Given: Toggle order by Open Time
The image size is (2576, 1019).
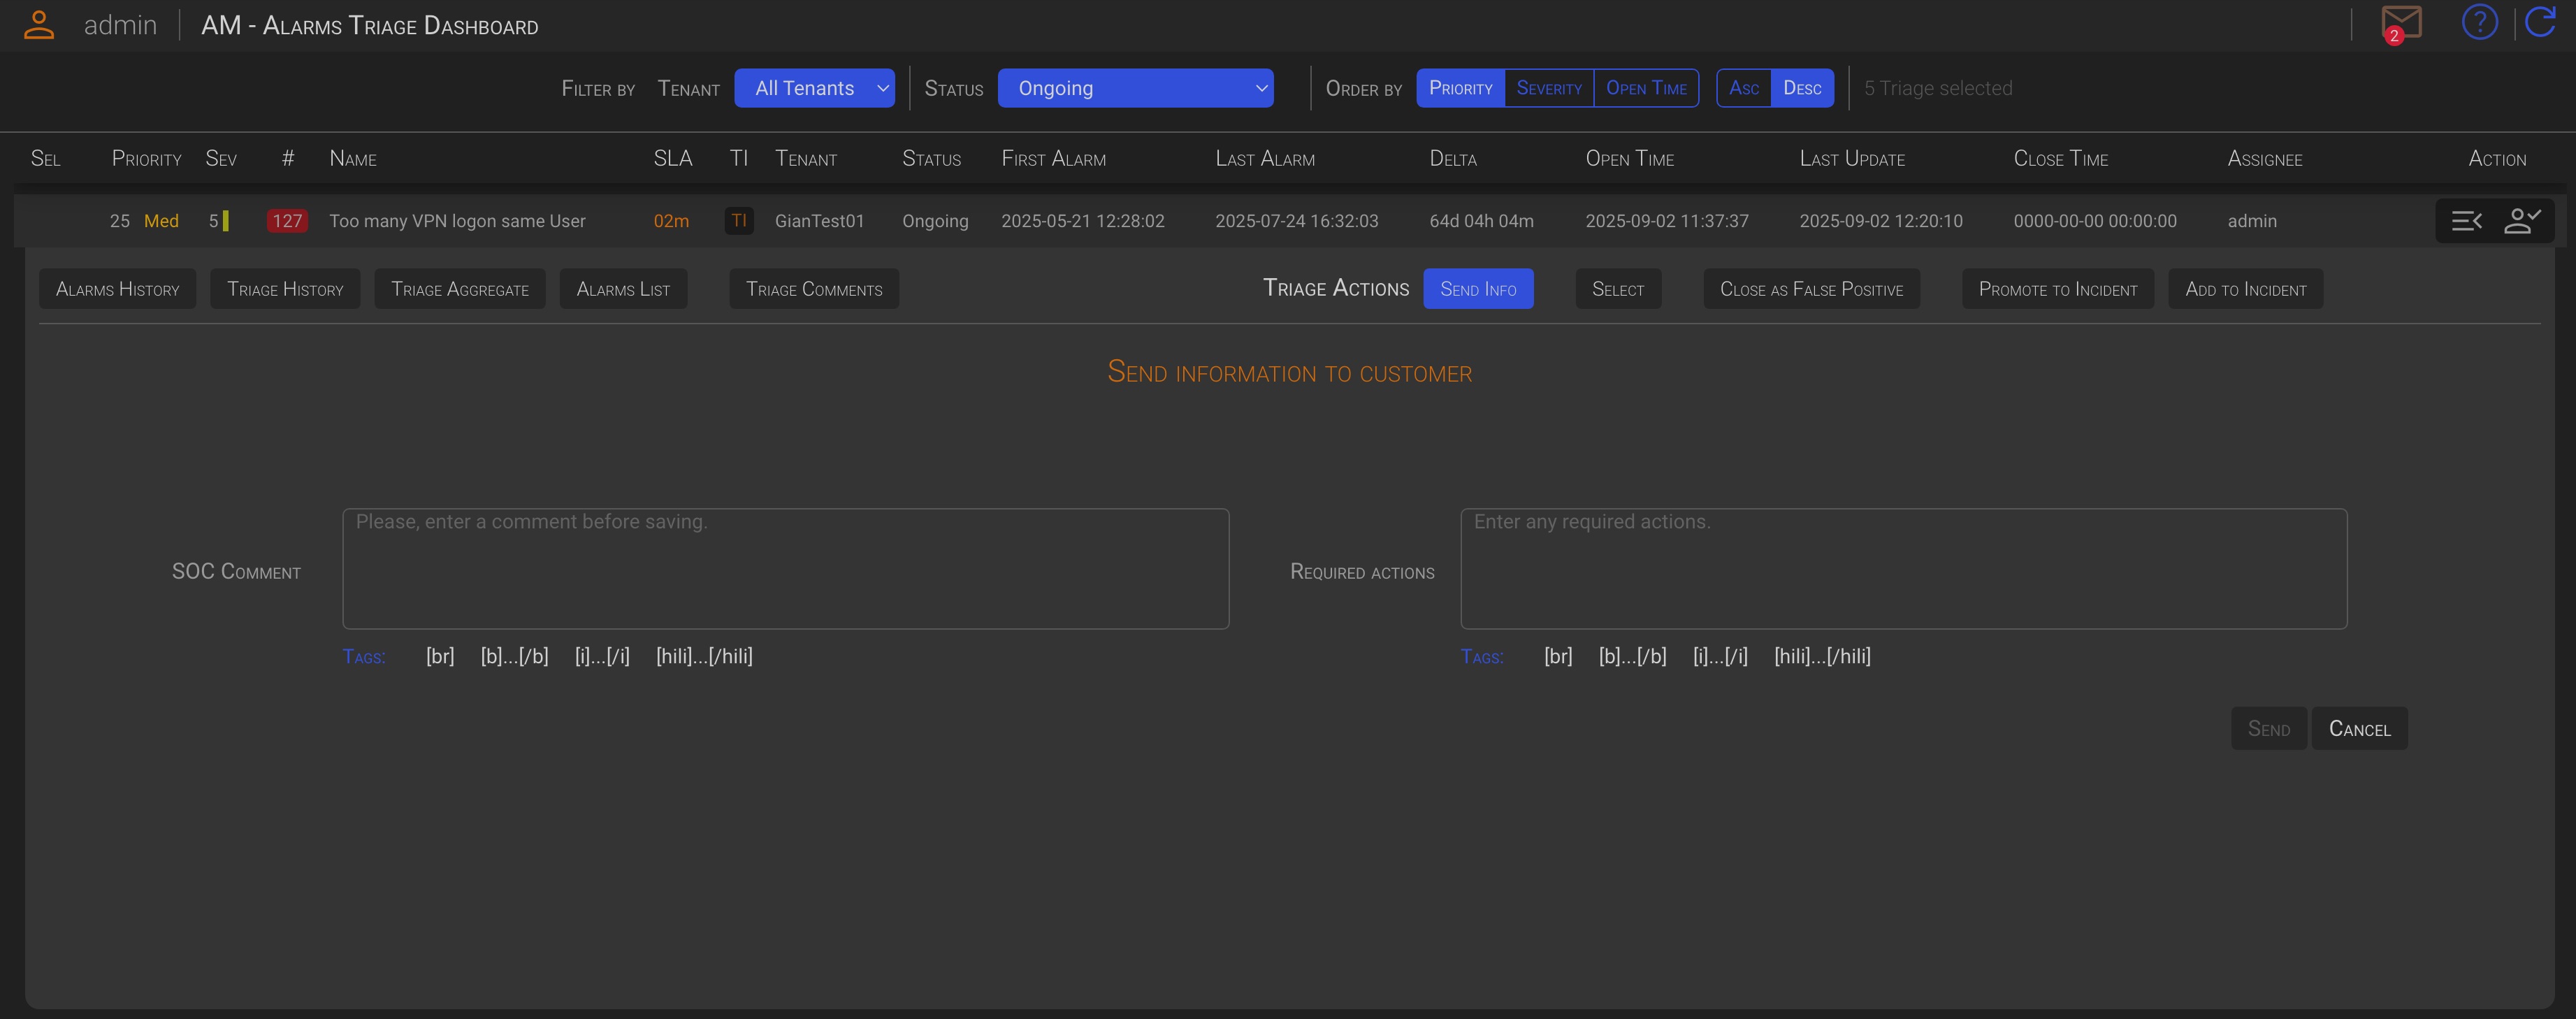Looking at the screenshot, I should (x=1646, y=88).
